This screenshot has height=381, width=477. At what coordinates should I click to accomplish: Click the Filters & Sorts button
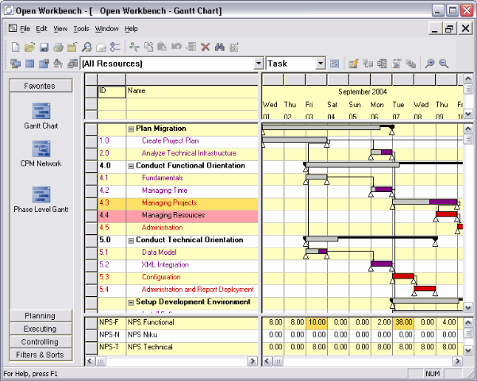pos(40,354)
